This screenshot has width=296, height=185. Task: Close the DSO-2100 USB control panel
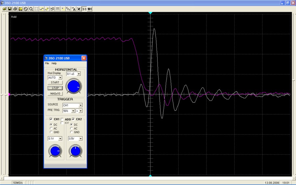click(x=84, y=58)
